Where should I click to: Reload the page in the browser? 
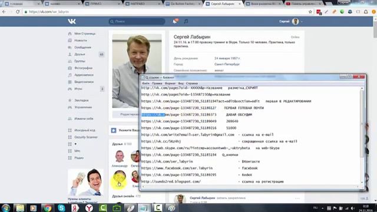(18, 12)
